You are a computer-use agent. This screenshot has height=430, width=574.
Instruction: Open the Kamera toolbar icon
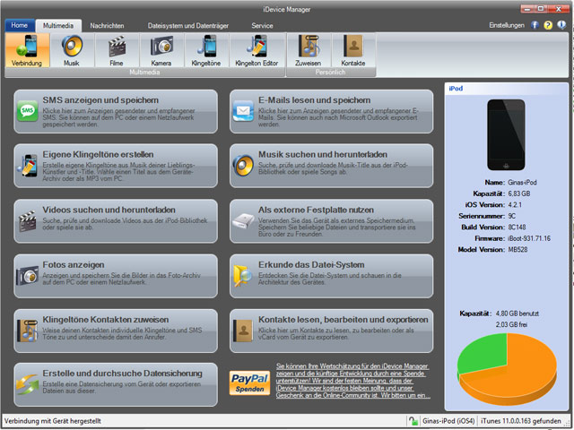161,50
